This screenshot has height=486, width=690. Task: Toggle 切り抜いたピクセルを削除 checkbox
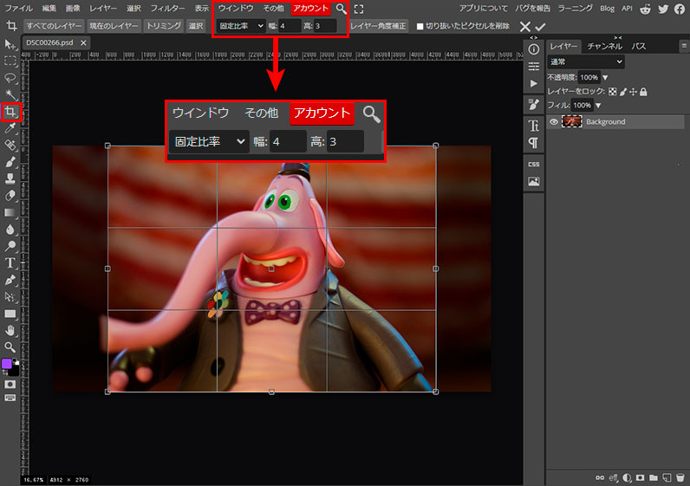pyautogui.click(x=420, y=26)
